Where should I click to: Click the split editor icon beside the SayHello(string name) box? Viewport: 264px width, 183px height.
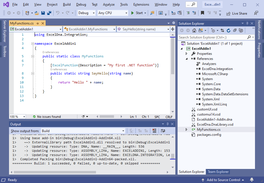pyautogui.click(x=173, y=29)
